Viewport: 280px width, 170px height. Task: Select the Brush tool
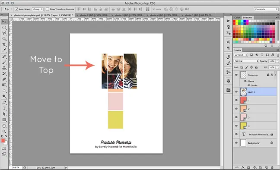point(4,62)
